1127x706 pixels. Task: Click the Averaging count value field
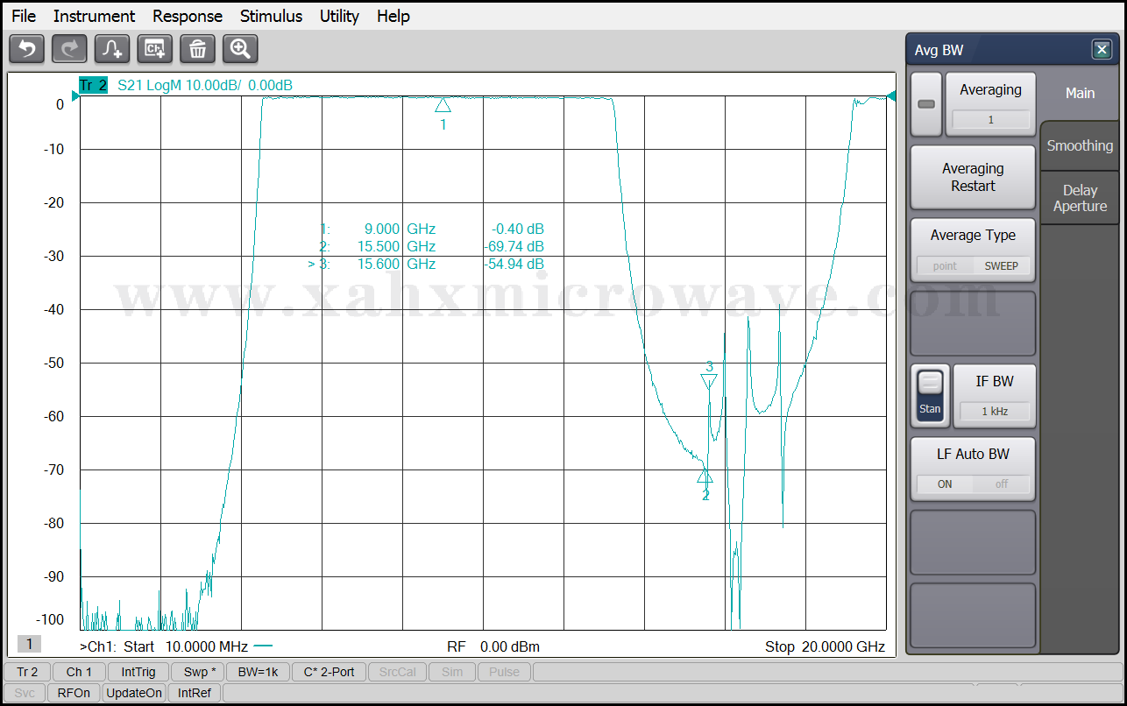[990, 120]
